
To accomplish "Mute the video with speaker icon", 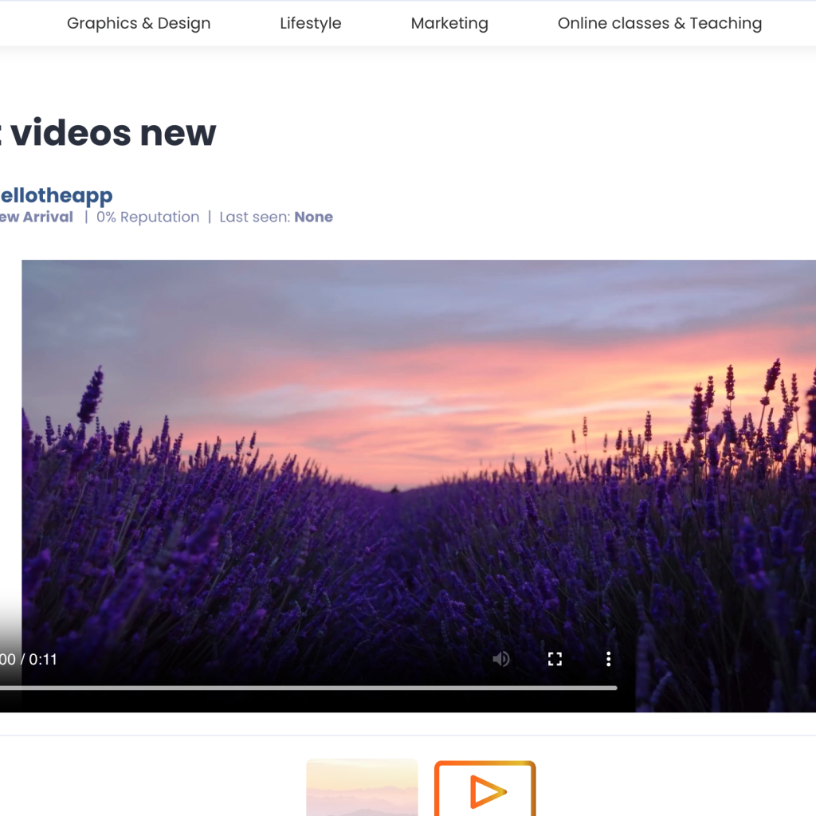I will [x=501, y=659].
